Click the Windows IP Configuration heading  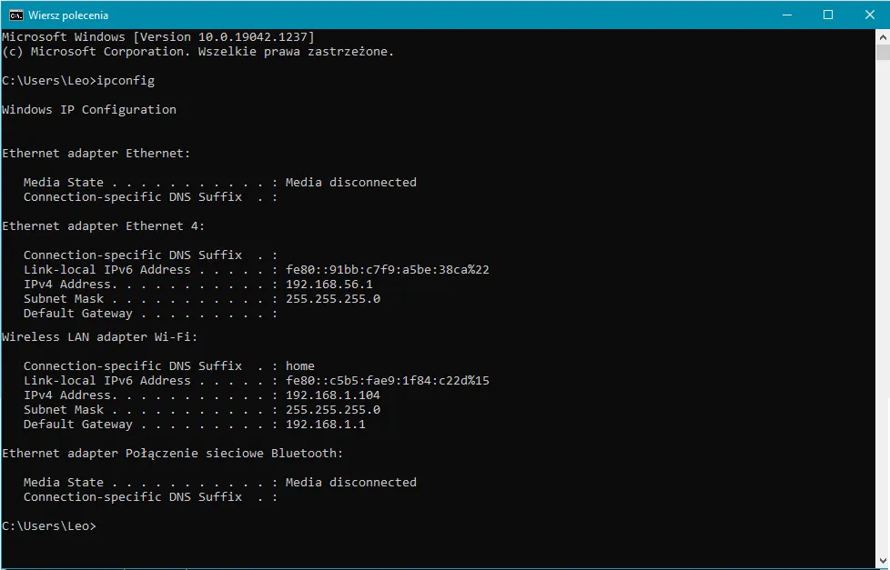88,109
